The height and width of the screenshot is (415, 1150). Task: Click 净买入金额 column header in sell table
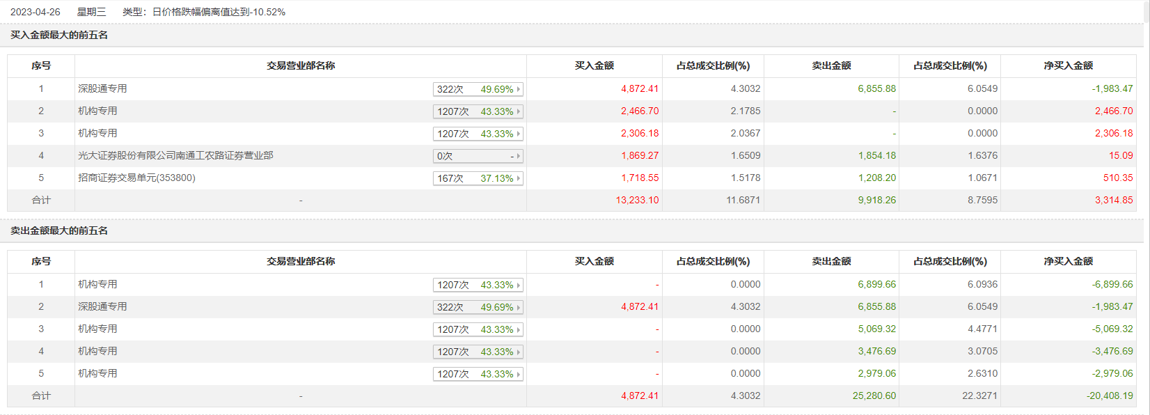tap(1068, 261)
